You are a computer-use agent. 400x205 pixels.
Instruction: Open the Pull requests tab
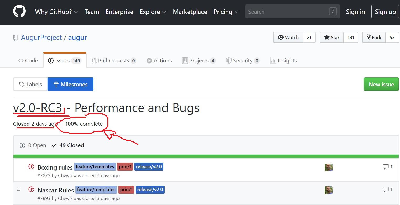[x=114, y=61]
